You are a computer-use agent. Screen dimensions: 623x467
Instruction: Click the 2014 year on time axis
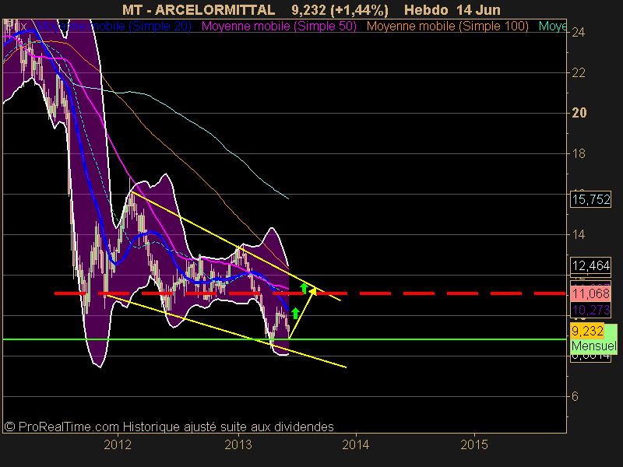click(356, 444)
